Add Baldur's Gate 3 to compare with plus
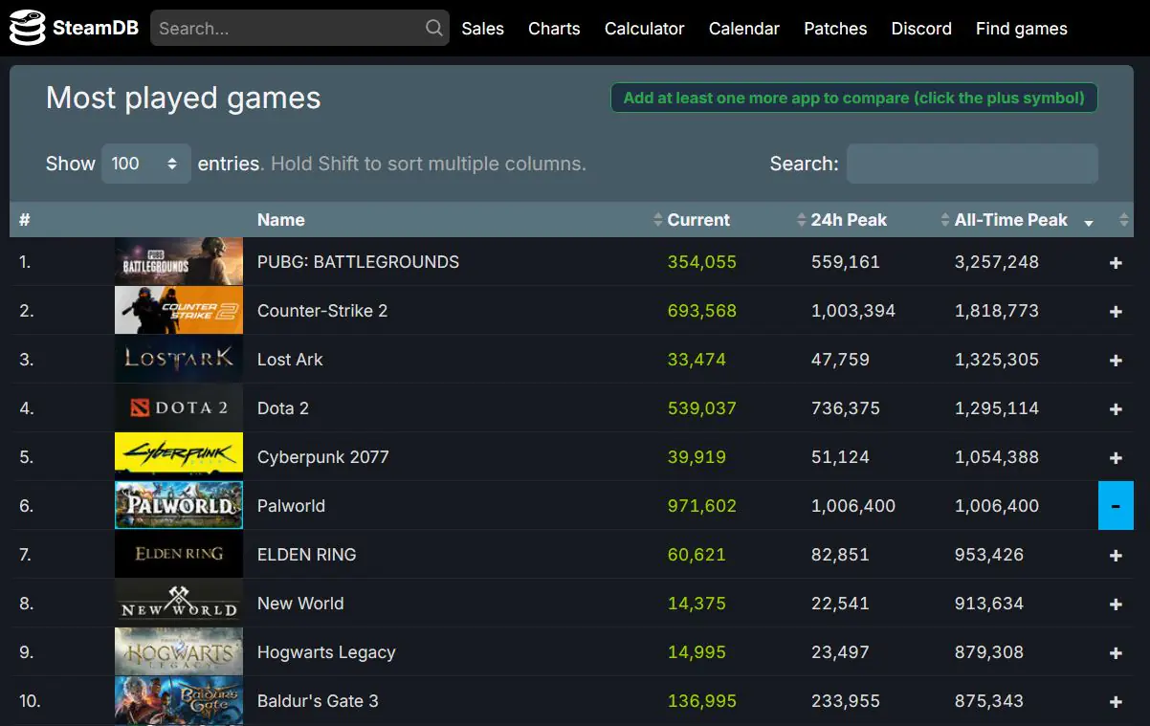Viewport: 1150px width, 726px height. tap(1116, 701)
